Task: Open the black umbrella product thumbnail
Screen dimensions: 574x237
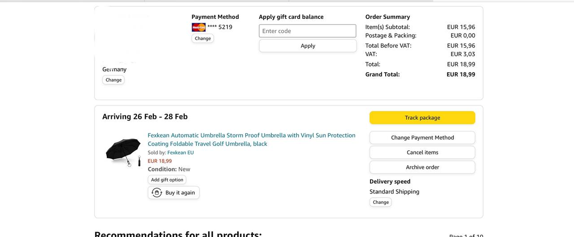Action: (123, 153)
